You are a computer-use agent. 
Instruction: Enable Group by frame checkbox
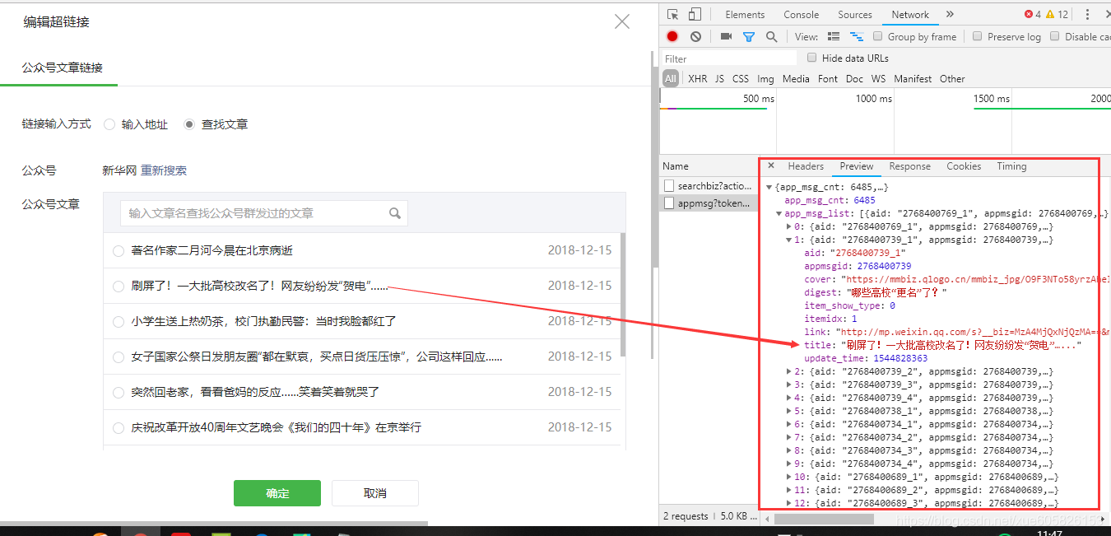(878, 36)
